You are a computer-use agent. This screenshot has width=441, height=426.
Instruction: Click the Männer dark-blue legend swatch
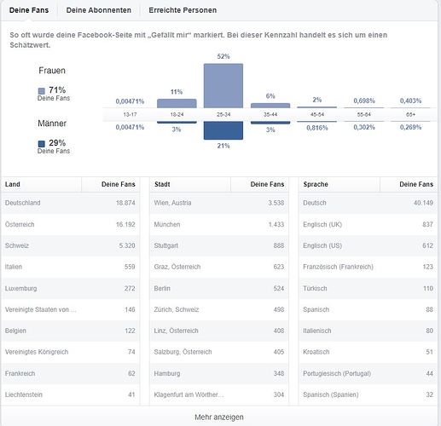click(x=42, y=144)
